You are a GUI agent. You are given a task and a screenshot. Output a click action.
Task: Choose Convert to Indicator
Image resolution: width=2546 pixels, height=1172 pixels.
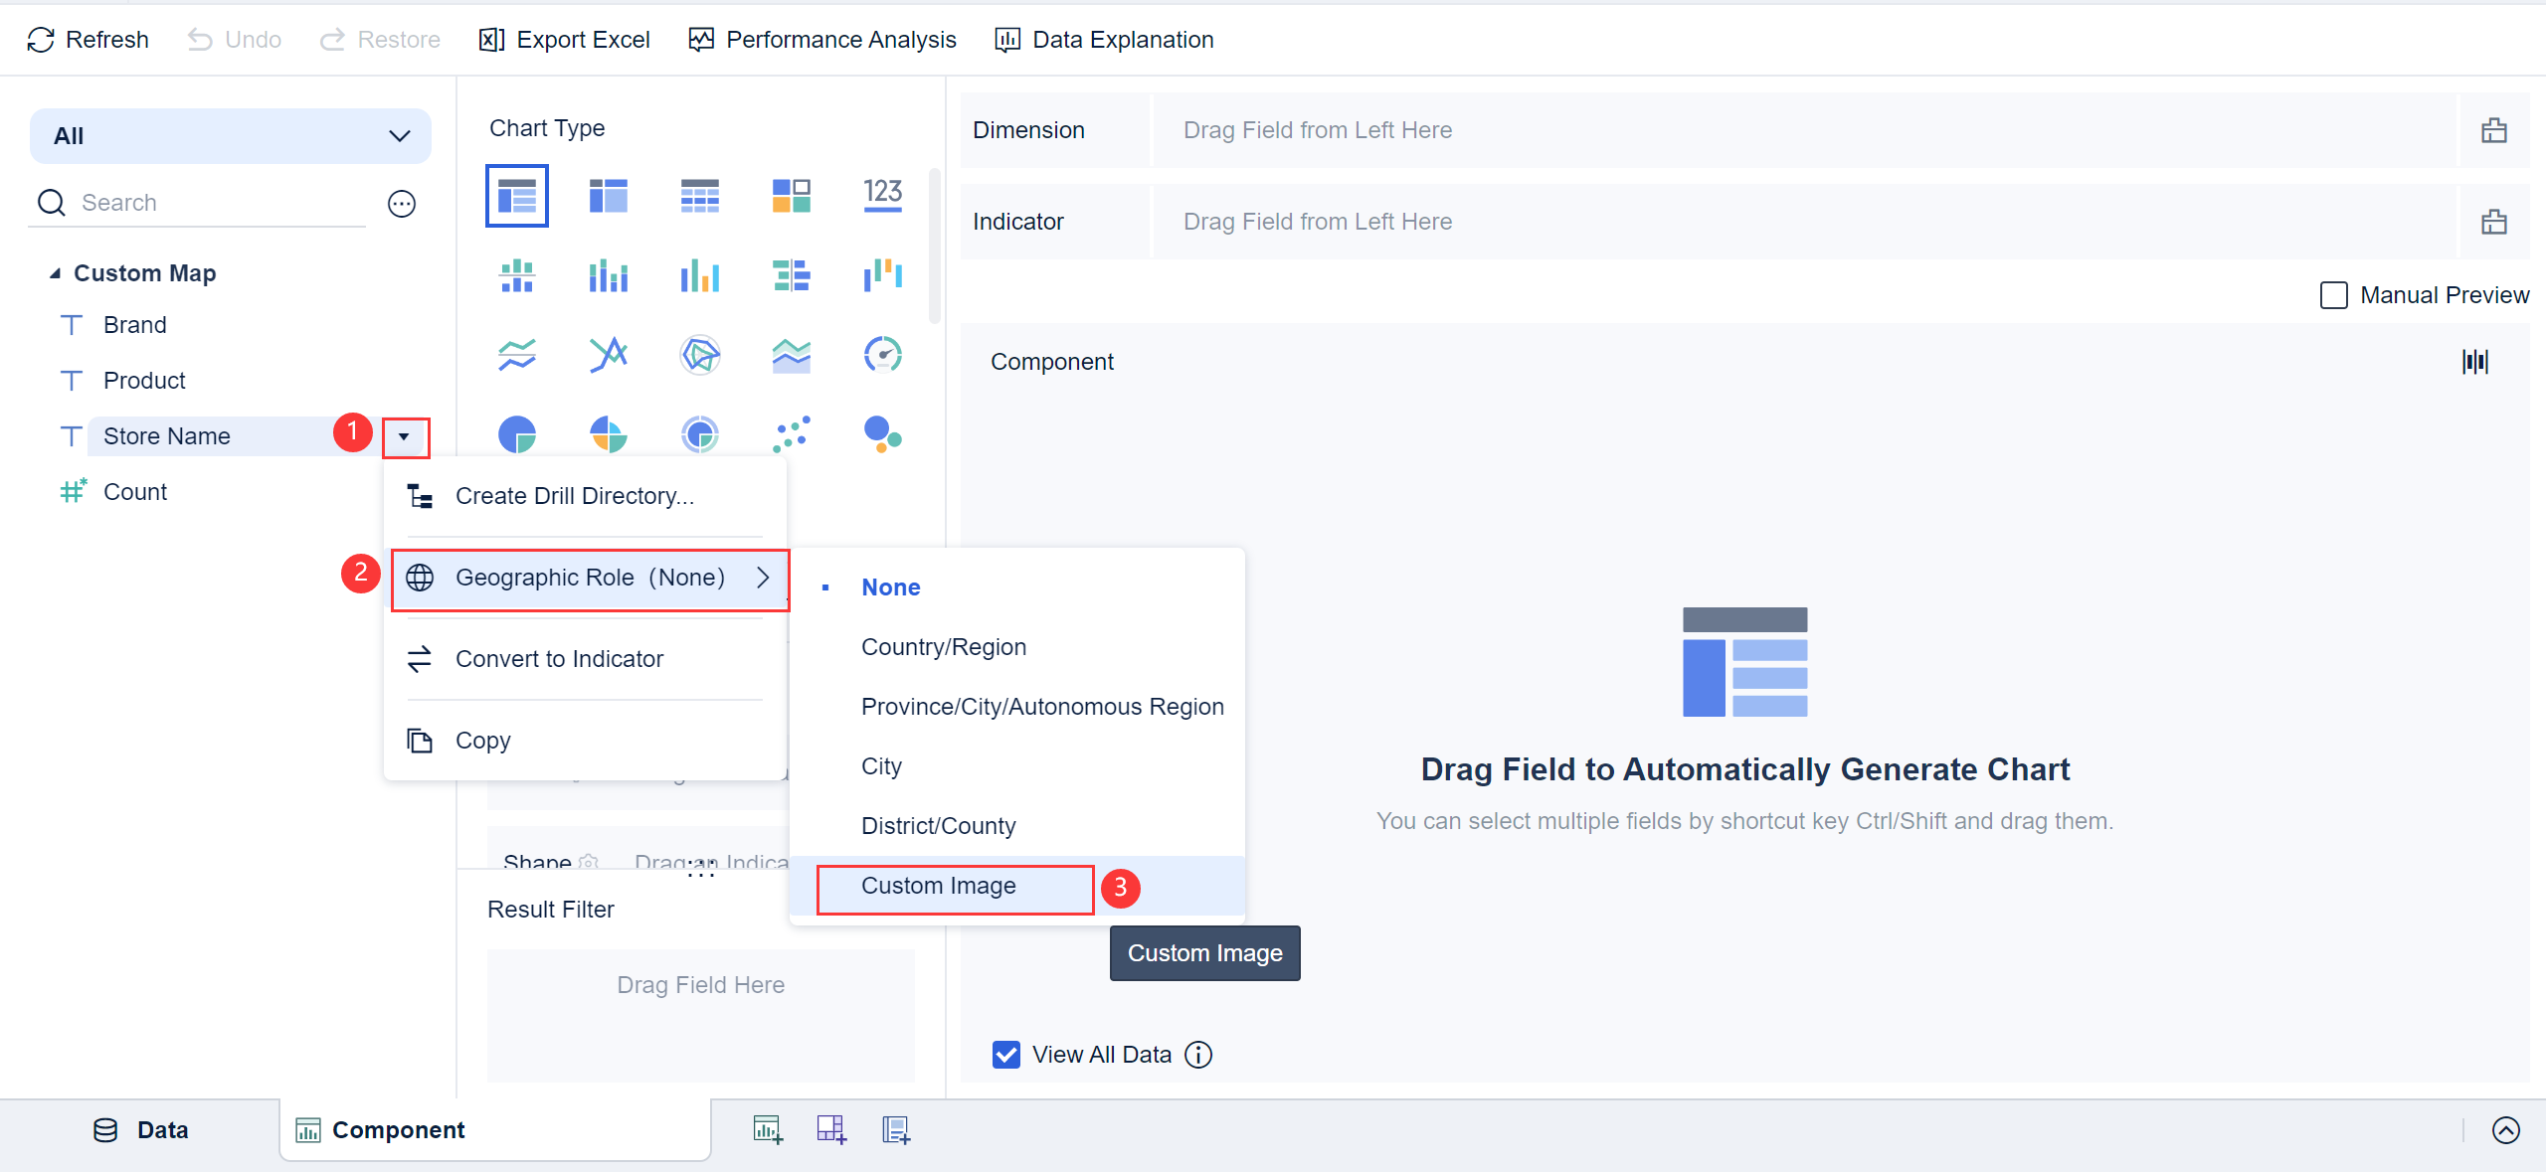tap(586, 659)
